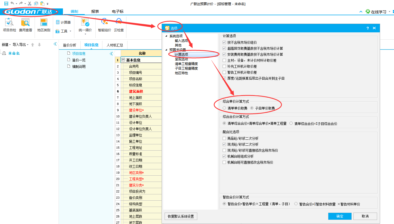
Task: Select 清单单价取费 radio button
Action: point(224,108)
